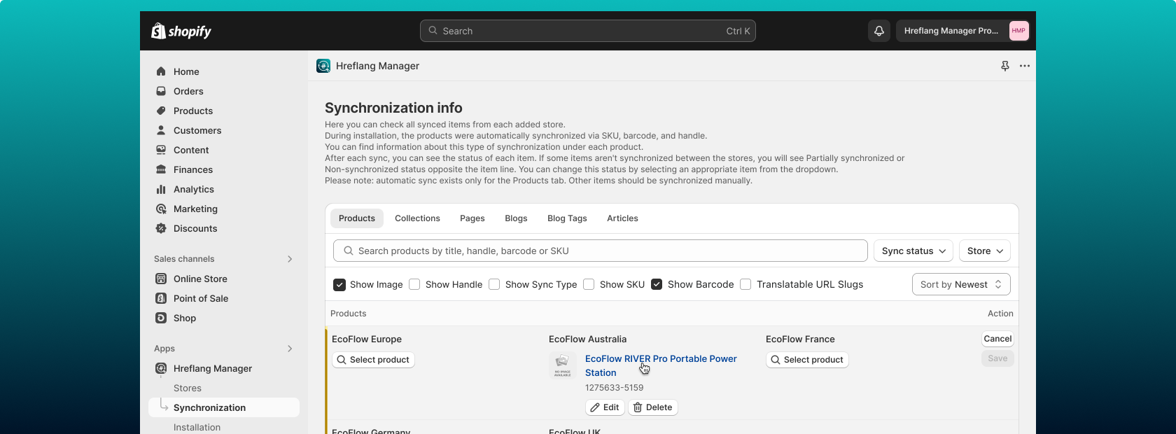Viewport: 1176px width, 434px height.
Task: Click the Shopify logo
Action: (x=181, y=31)
